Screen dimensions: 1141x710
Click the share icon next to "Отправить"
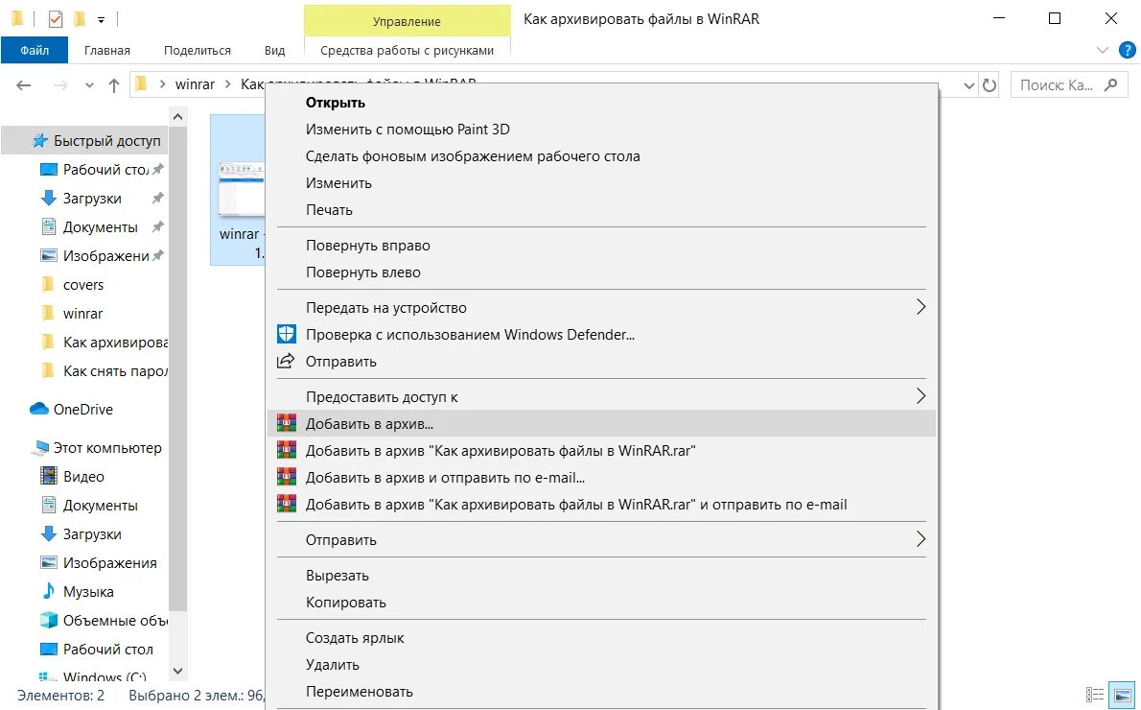tap(286, 362)
